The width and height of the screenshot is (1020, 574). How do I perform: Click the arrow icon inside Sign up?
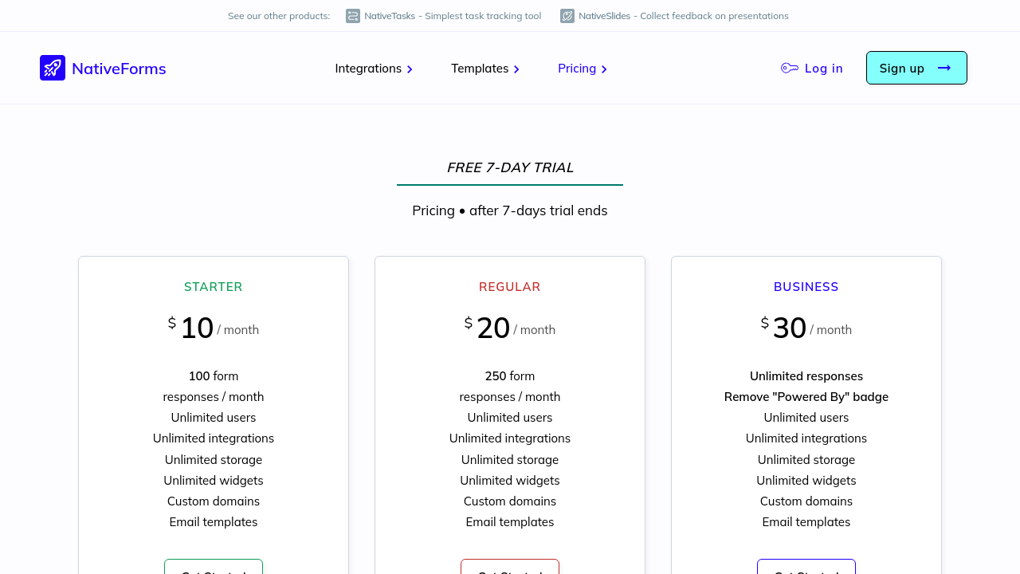pyautogui.click(x=944, y=69)
